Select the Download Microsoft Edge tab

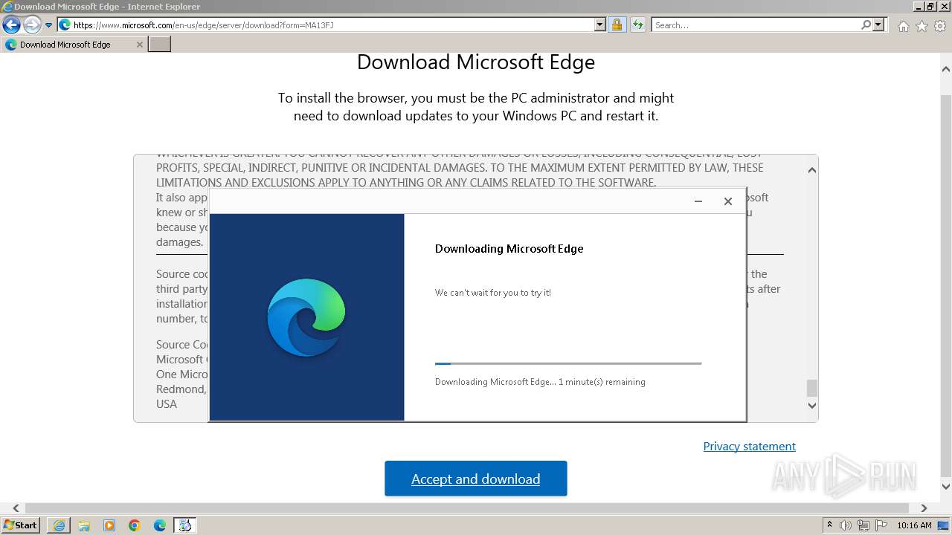[x=74, y=45]
